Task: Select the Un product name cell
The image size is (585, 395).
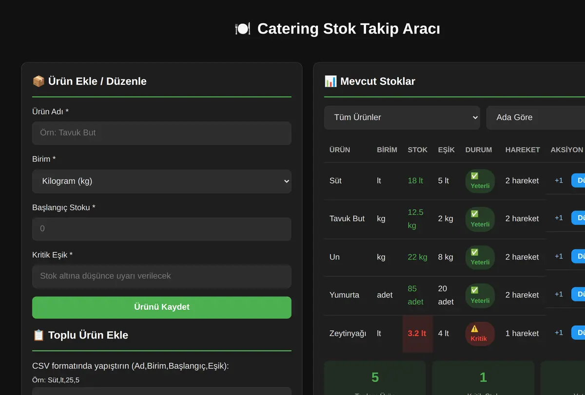Action: 334,257
